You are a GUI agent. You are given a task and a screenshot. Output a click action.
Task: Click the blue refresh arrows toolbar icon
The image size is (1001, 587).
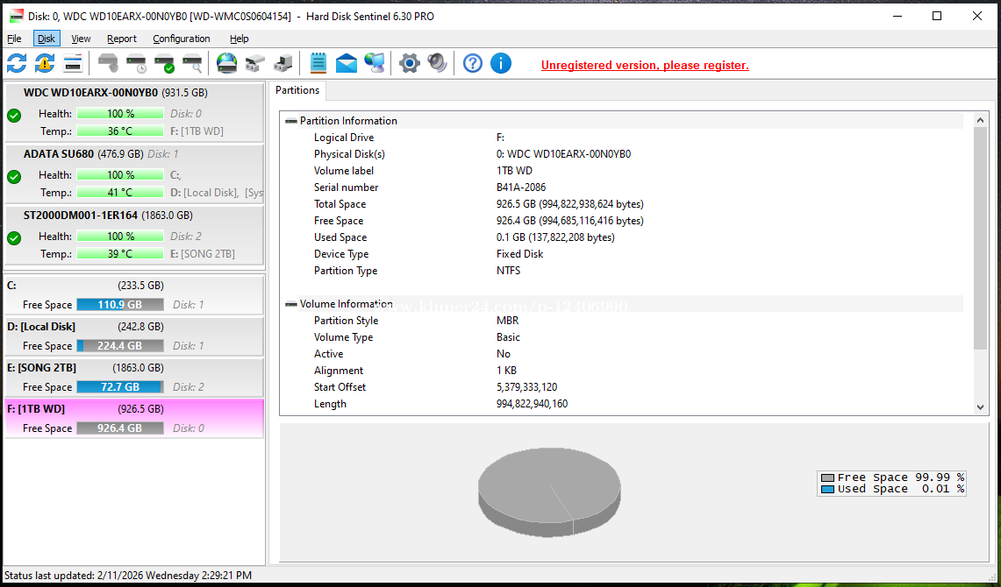tap(17, 63)
